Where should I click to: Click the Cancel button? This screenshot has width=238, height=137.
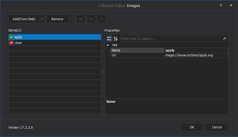(217, 127)
